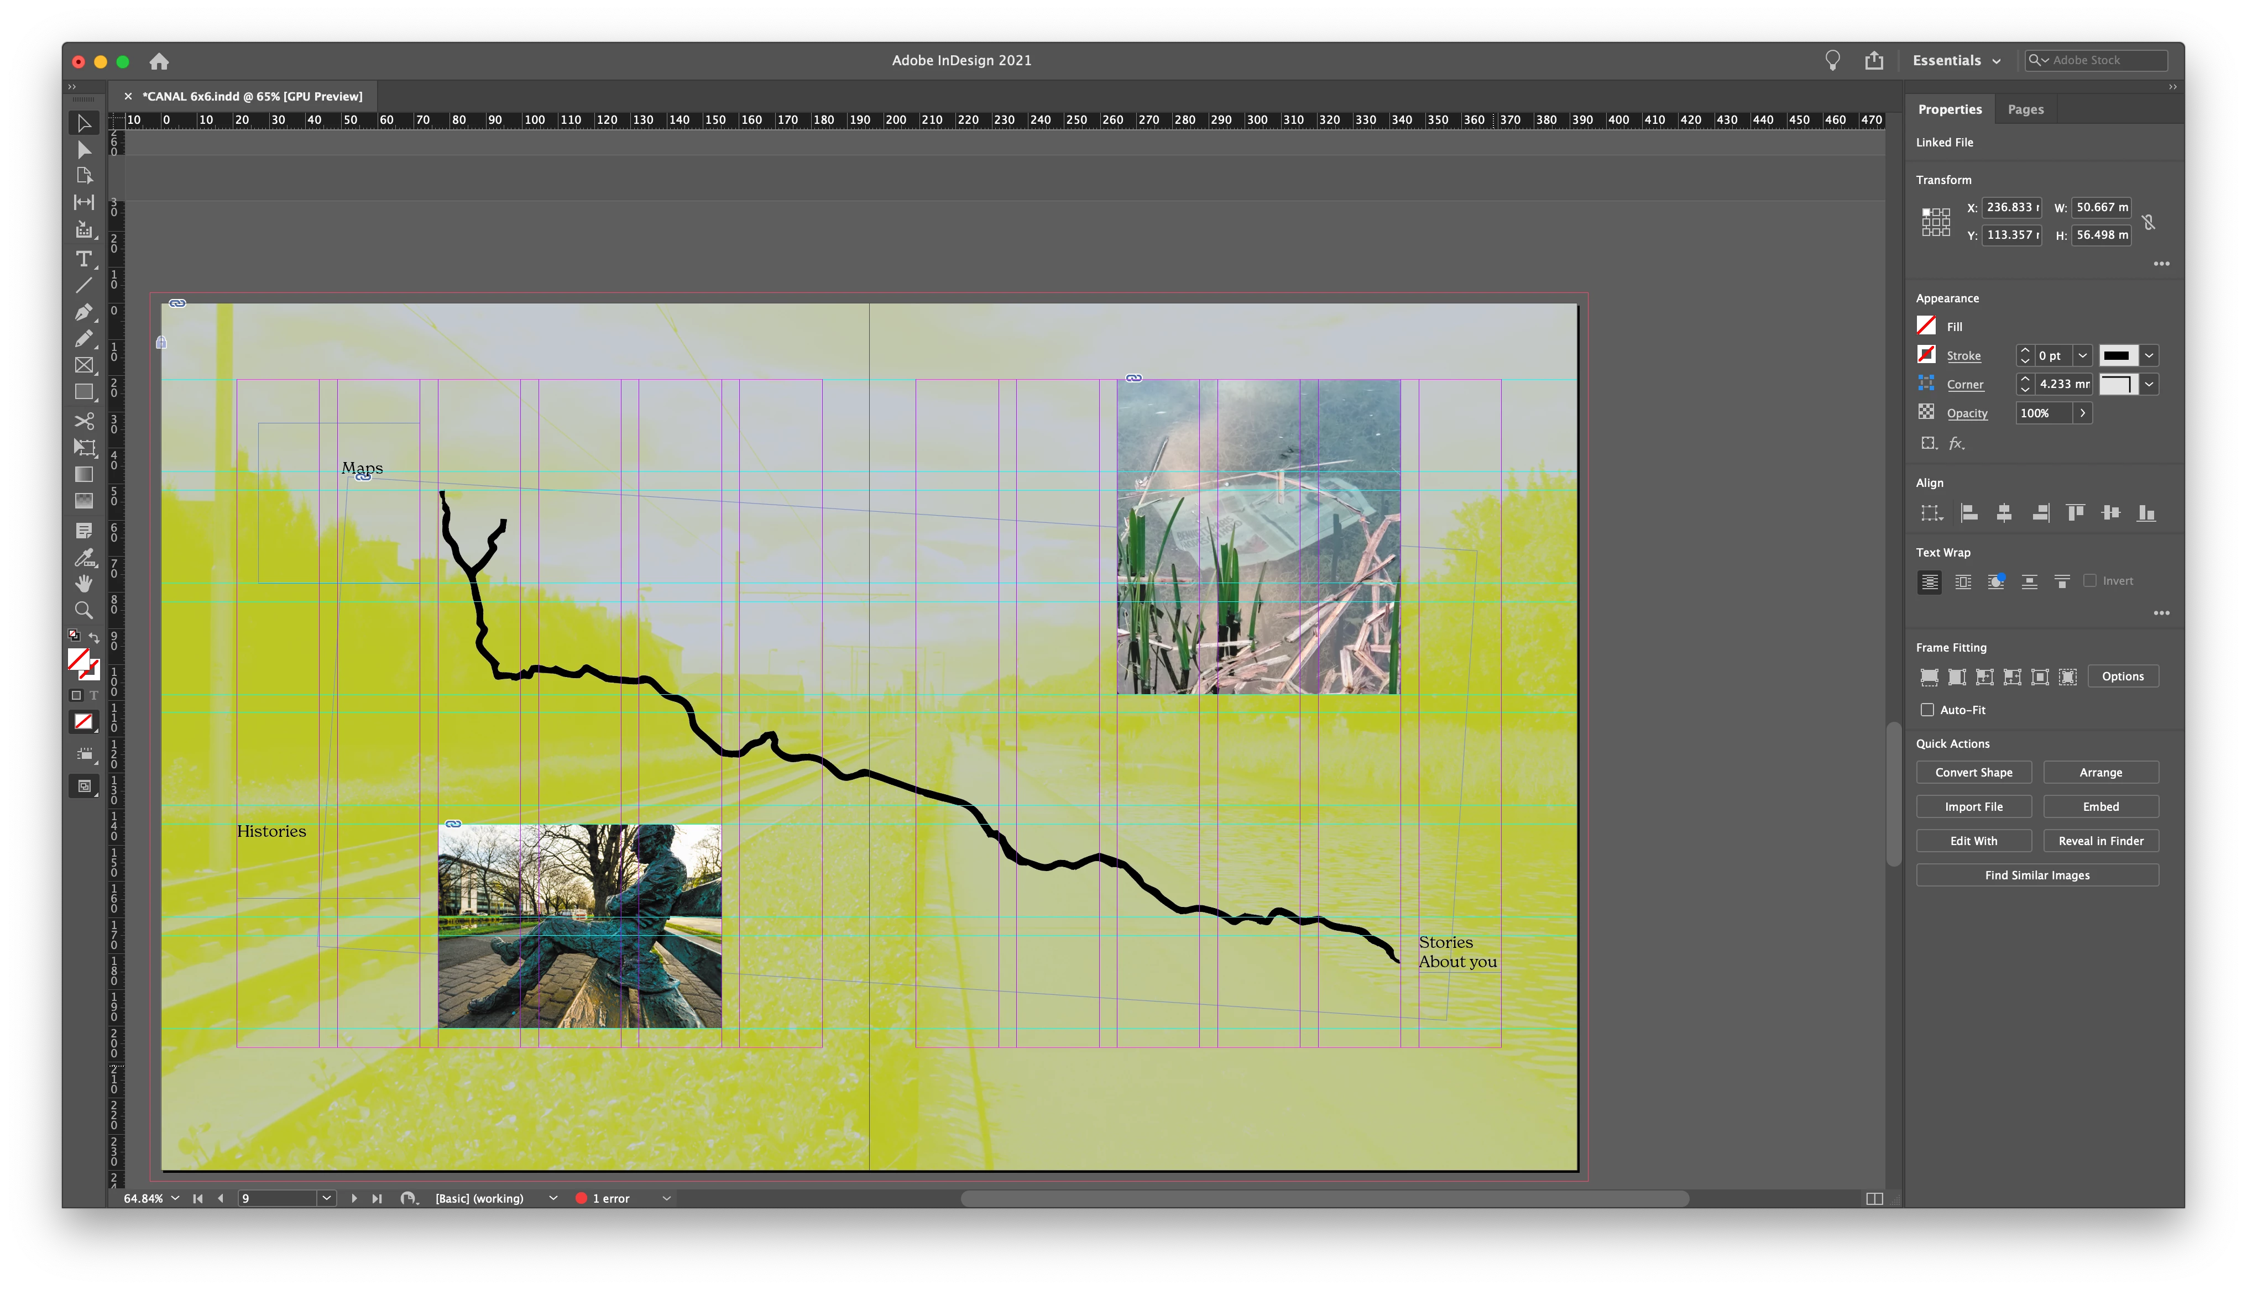The width and height of the screenshot is (2247, 1290).
Task: Toggle constrain proportions for width and height
Action: pos(2149,222)
